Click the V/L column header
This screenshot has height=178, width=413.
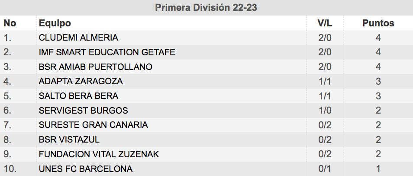pos(325,23)
